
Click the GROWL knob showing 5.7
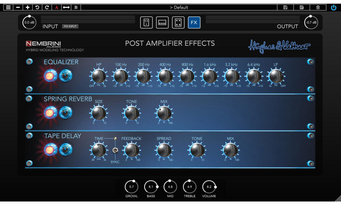point(131,187)
